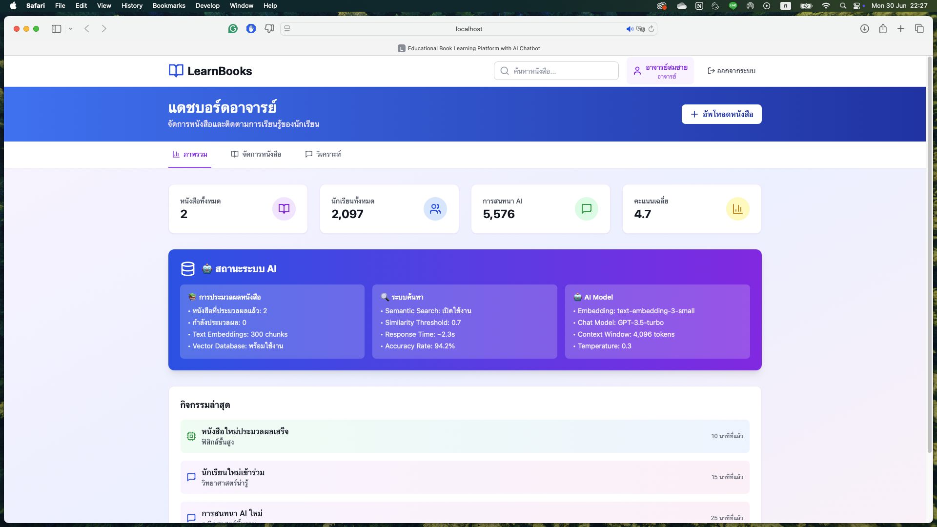Toggle the audio mute speaker in the address bar

[630, 29]
